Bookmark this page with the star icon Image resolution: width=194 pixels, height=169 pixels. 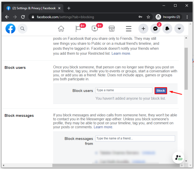click(x=148, y=17)
